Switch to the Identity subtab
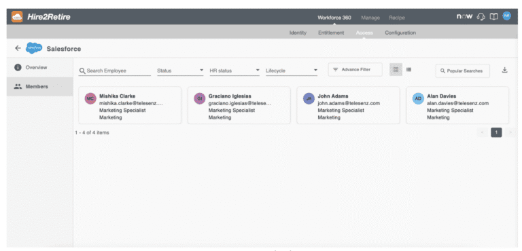 pos(298,33)
